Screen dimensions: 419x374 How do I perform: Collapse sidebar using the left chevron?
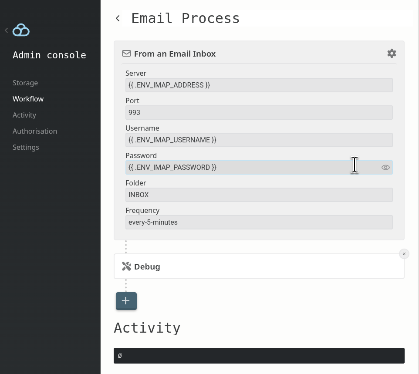coord(6,30)
